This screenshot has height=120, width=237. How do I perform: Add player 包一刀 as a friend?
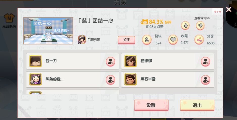111,62
